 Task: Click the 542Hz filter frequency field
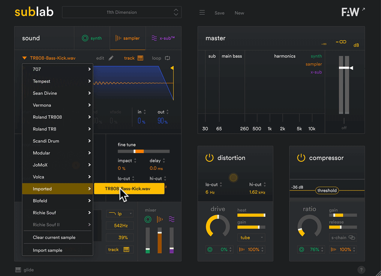120,225
